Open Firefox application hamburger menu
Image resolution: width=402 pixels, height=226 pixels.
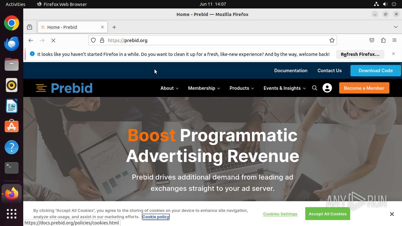(394, 40)
